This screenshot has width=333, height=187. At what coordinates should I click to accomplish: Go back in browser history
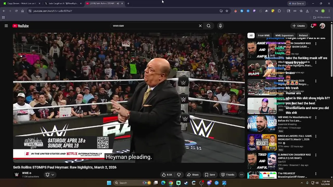(x=4, y=11)
